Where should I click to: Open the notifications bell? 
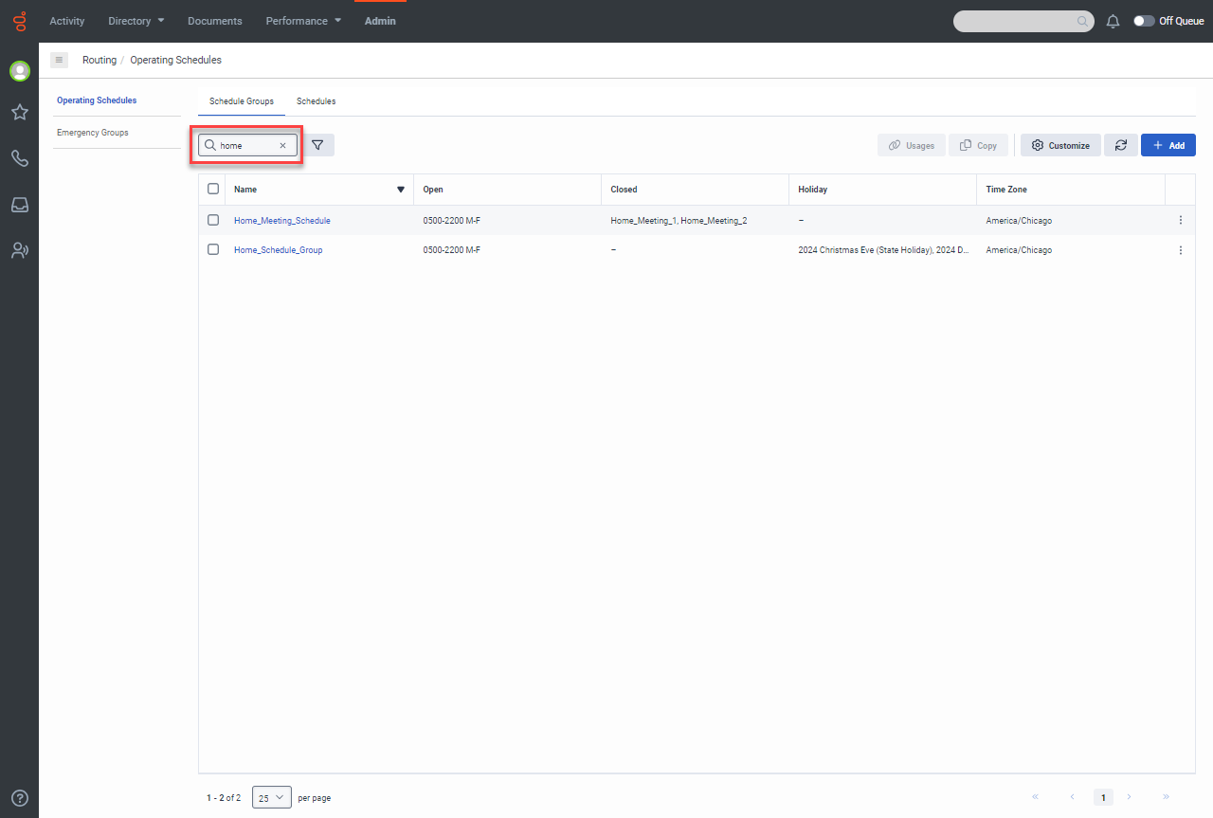[1113, 21]
